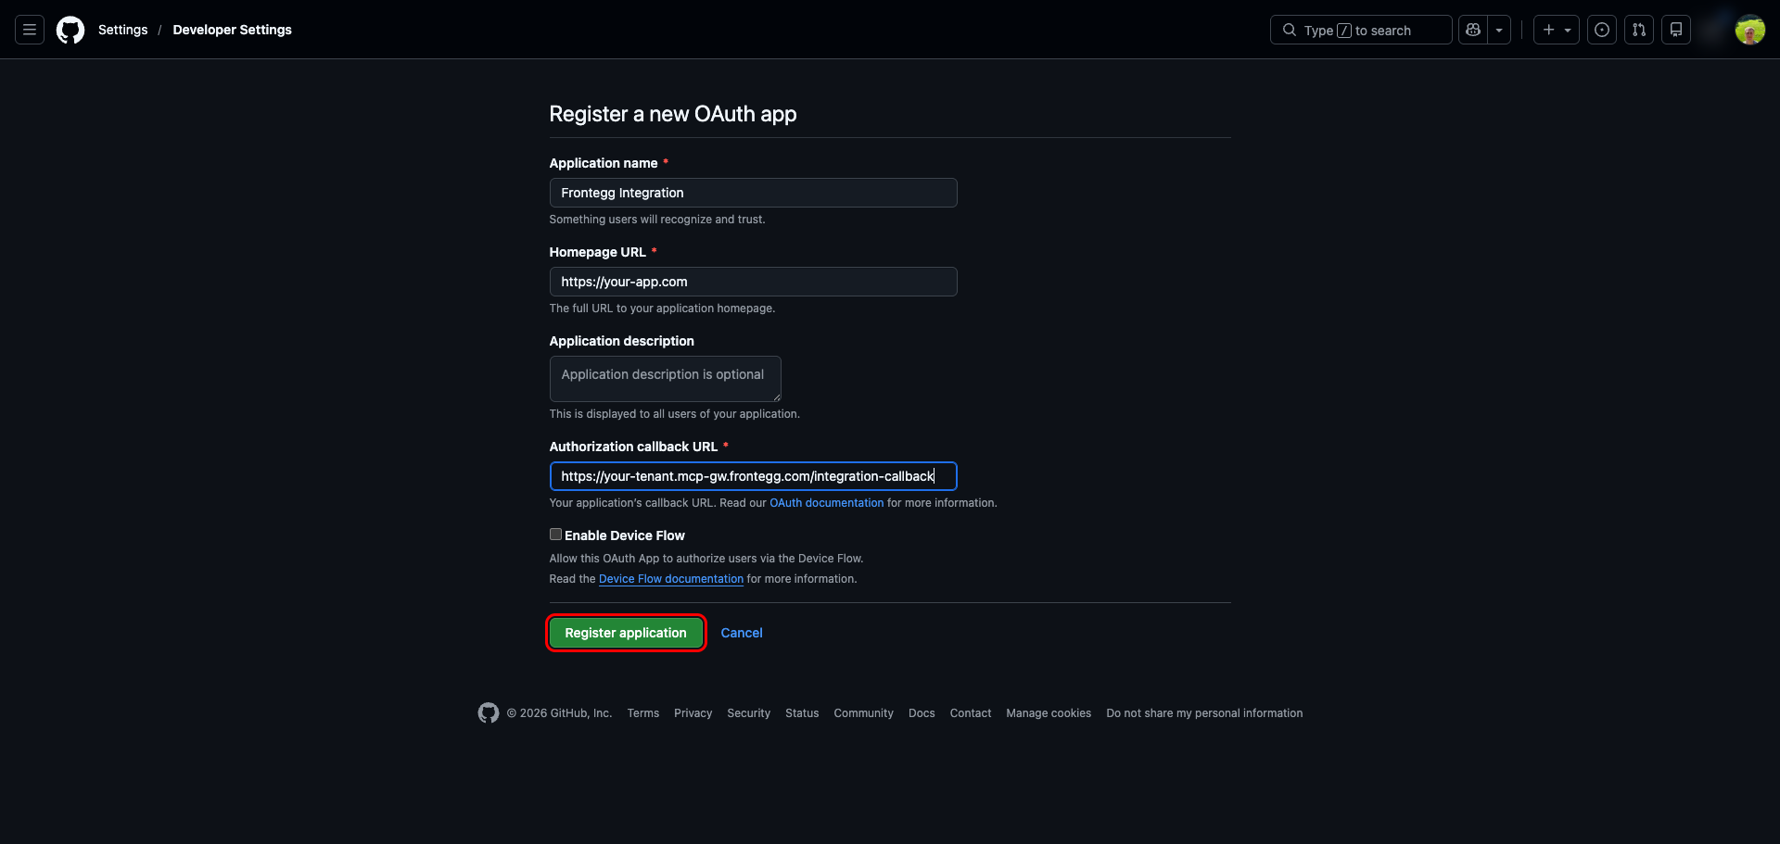Image resolution: width=1780 pixels, height=844 pixels.
Task: Open the OAuth documentation link
Action: tap(827, 503)
